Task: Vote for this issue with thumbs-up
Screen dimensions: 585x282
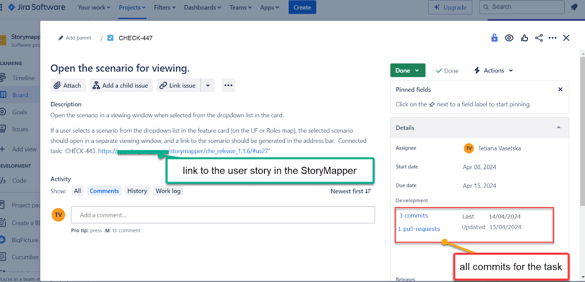Action: click(524, 38)
